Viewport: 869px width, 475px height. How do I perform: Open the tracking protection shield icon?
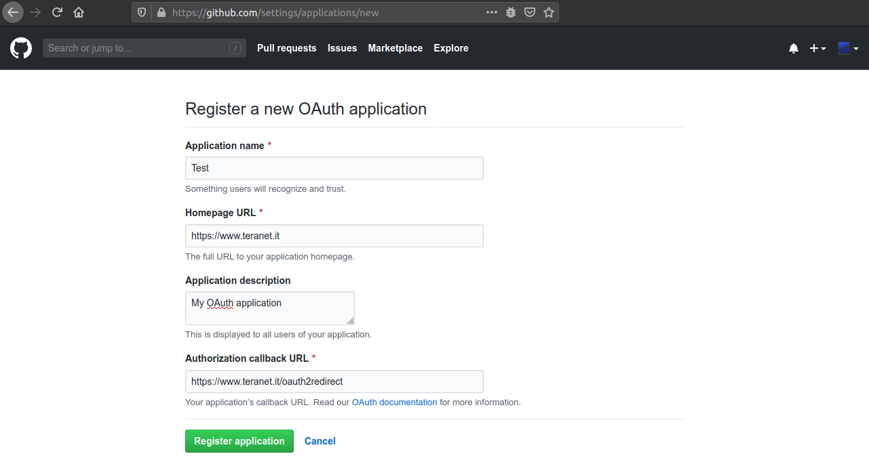pyautogui.click(x=142, y=12)
